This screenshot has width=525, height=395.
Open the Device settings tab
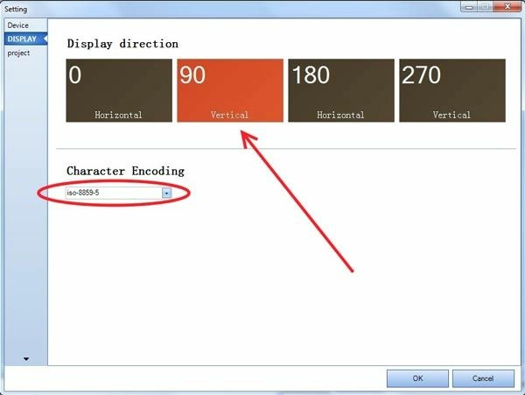(18, 25)
